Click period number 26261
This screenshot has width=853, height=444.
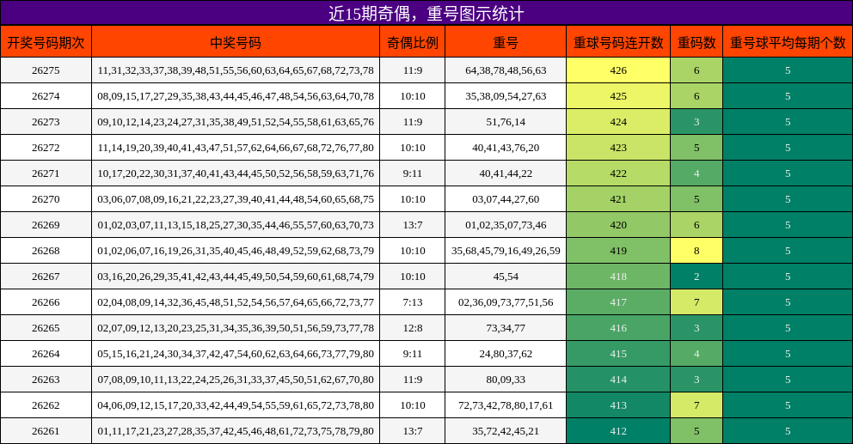click(46, 431)
